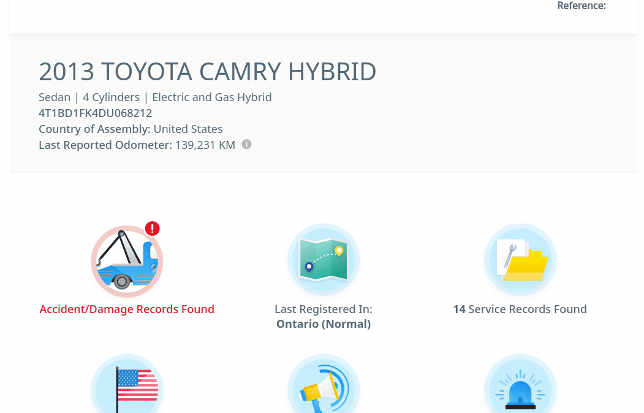This screenshot has width=644, height=413.
Task: Click the 2013 TOYOTA CAMRY HYBRID heading
Action: 207,72
